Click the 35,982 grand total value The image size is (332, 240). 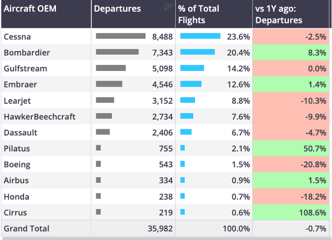160,229
